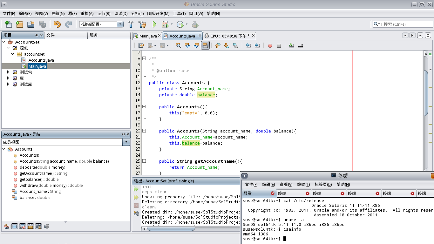
Task: Expand the 测试包 node
Action: pyautogui.click(x=8, y=72)
